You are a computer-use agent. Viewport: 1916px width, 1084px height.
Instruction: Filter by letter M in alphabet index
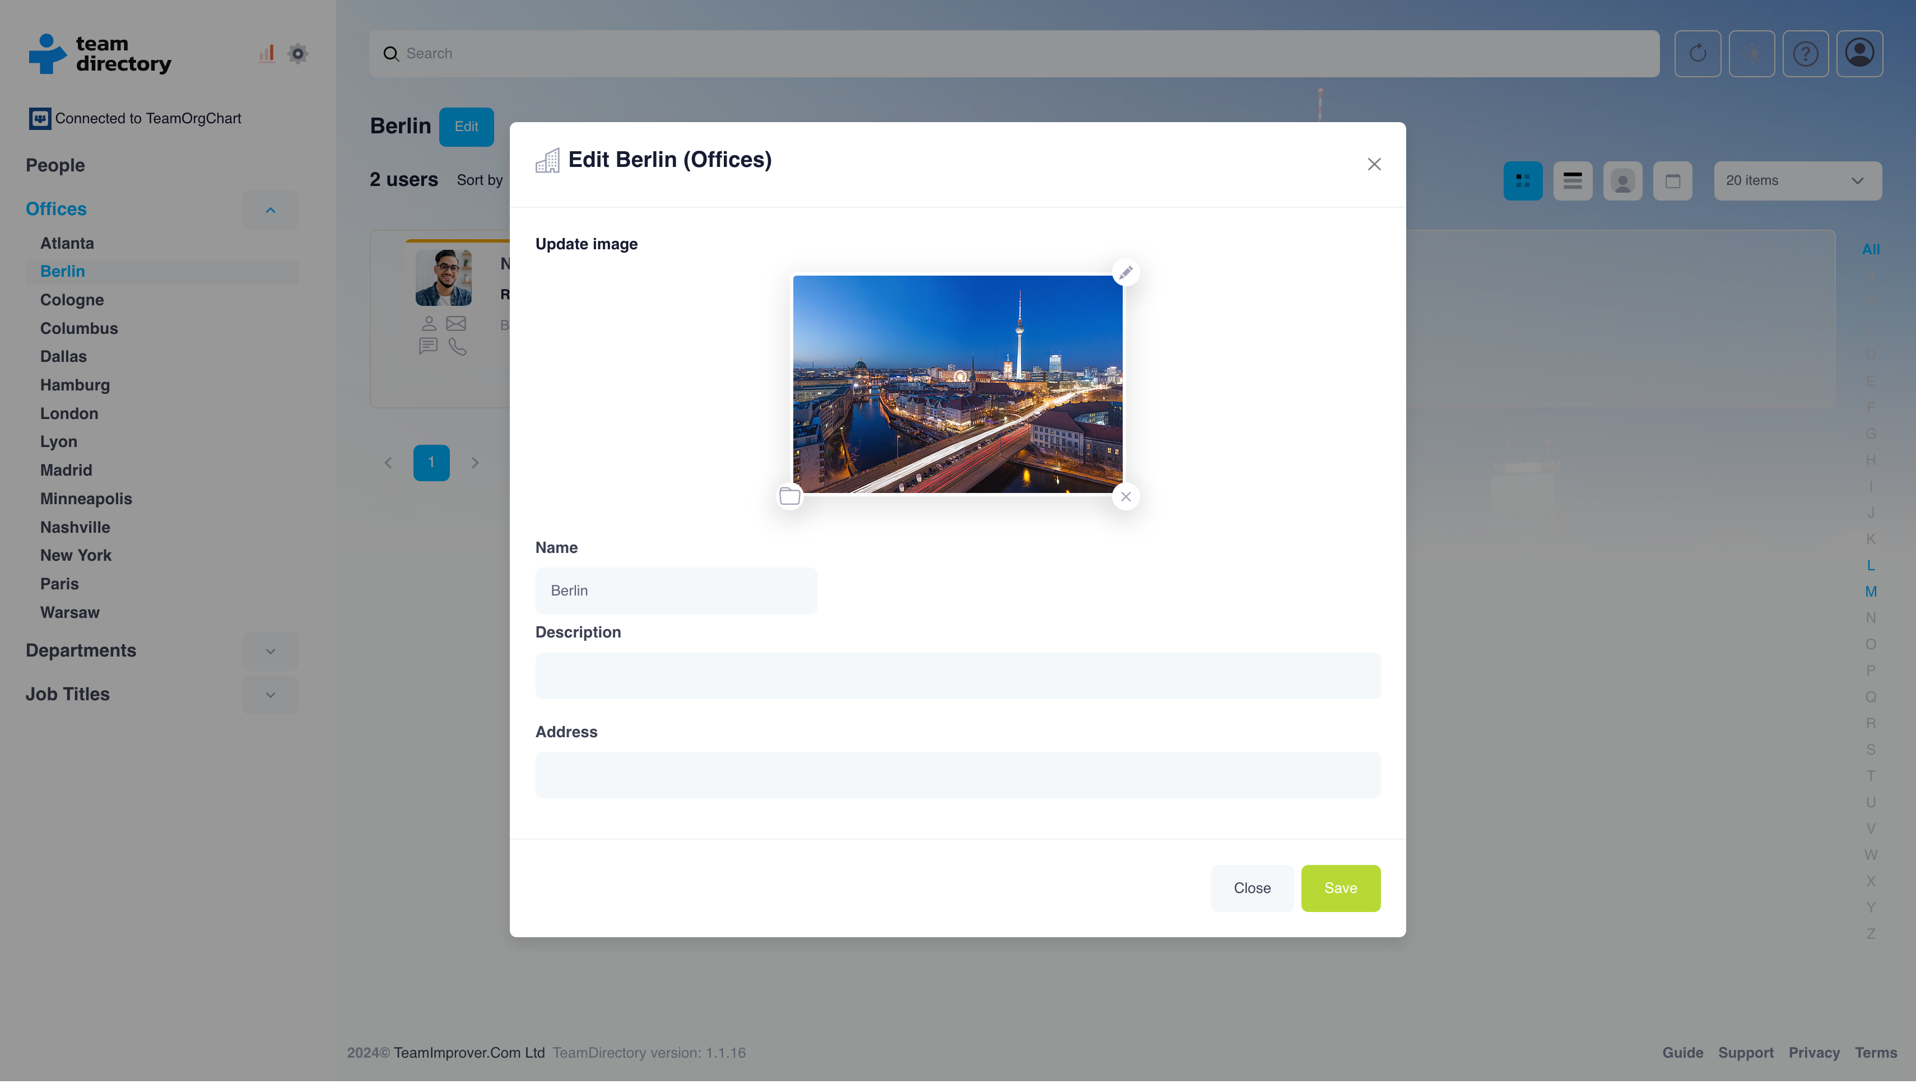pos(1871,592)
